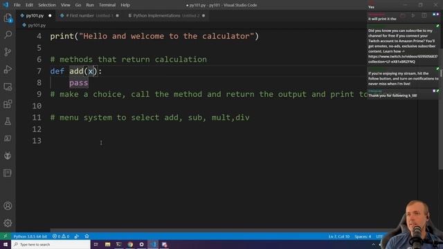Click the '# menu system to select' comment

point(150,118)
